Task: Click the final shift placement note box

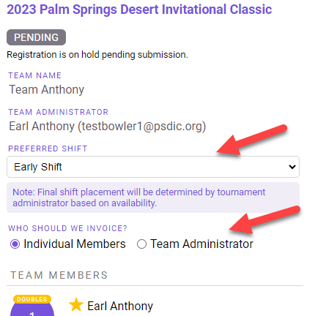Action: coord(153,197)
